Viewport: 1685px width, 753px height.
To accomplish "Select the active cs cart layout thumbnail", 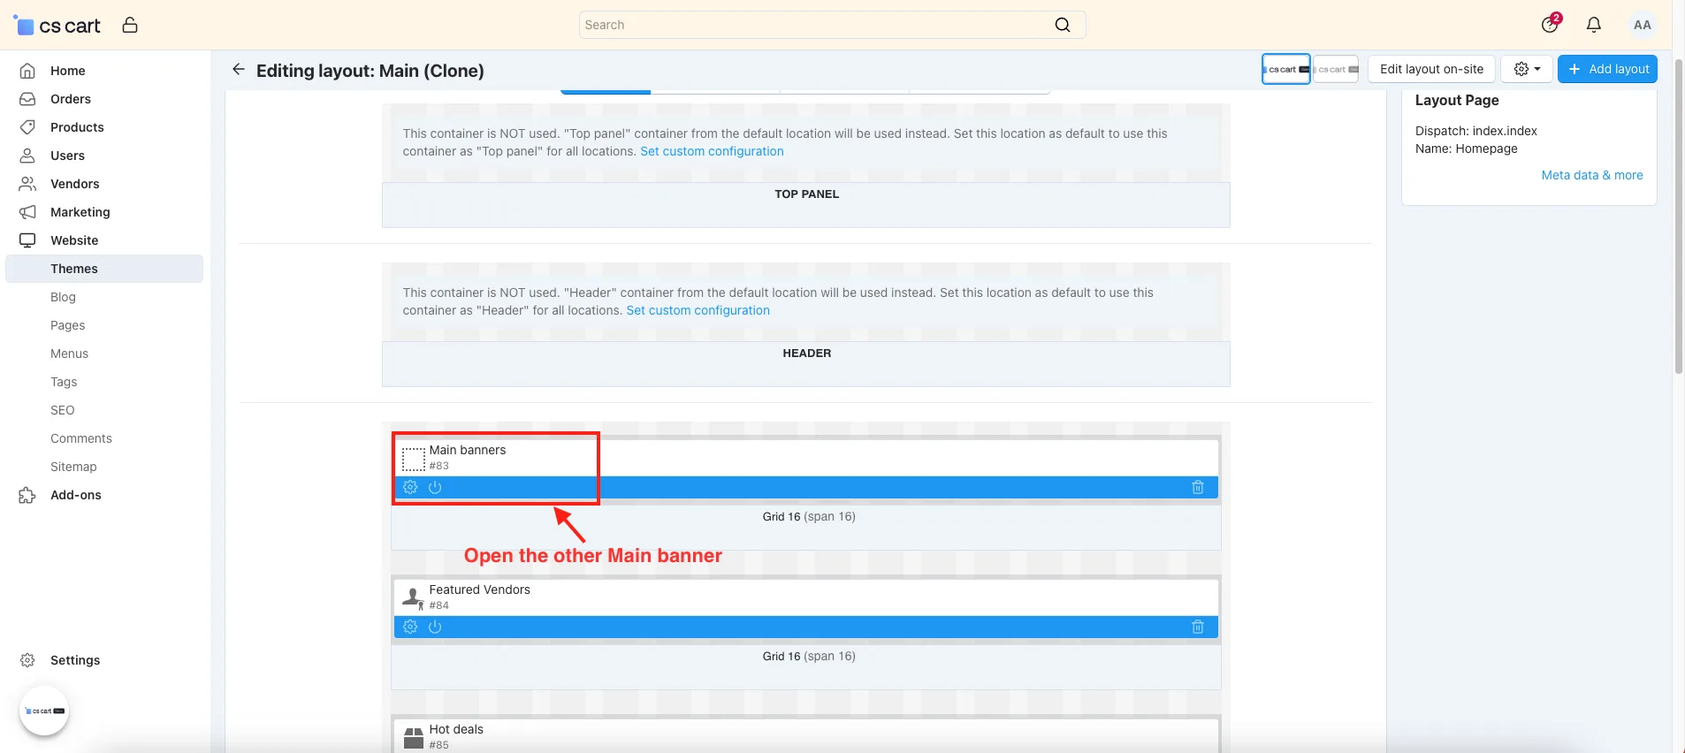I will pyautogui.click(x=1286, y=69).
